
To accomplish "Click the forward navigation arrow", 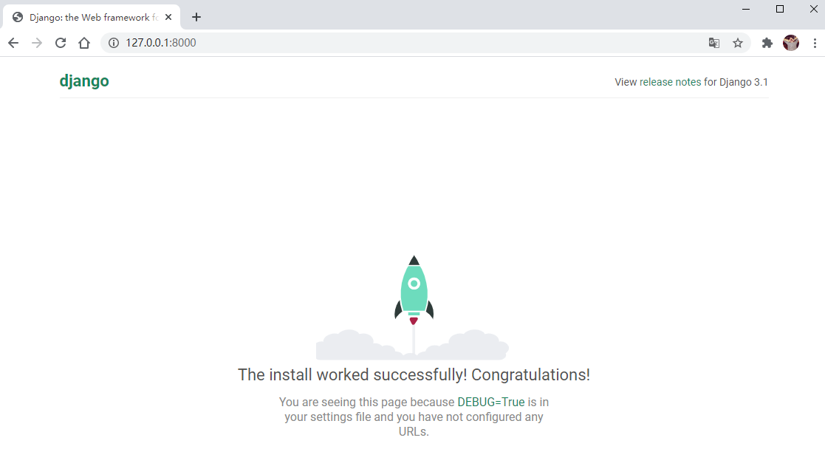I will point(37,43).
